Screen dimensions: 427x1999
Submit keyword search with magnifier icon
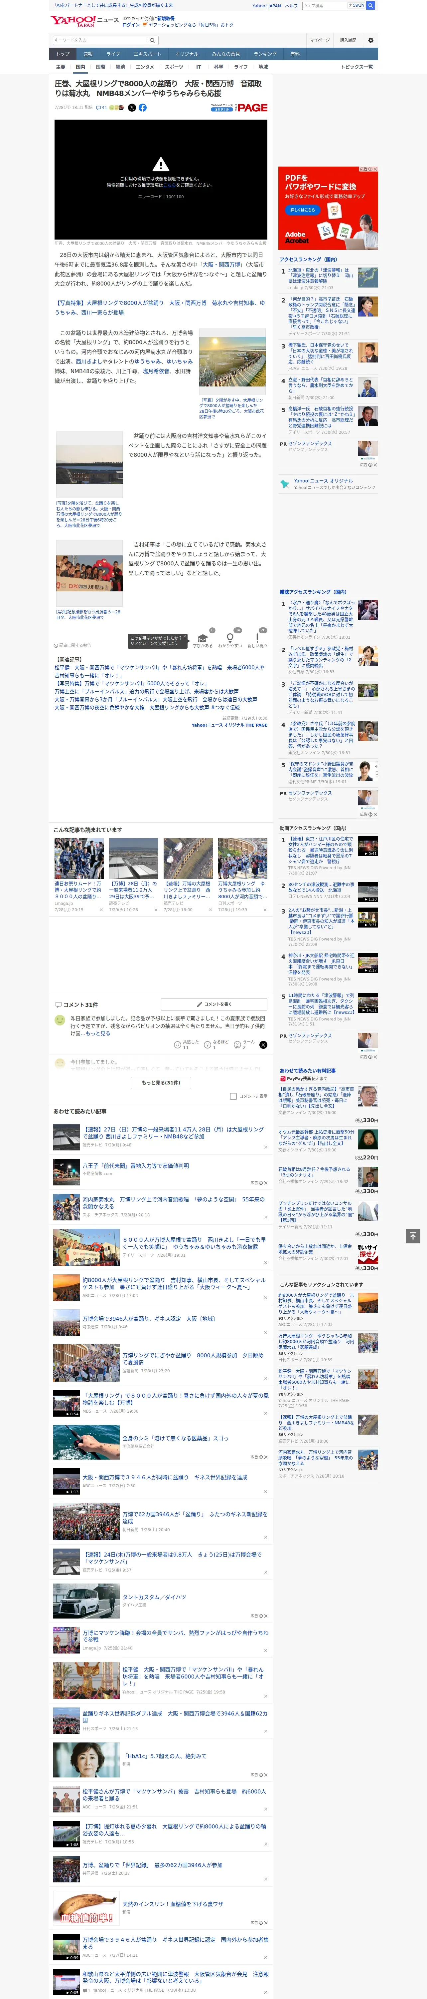(153, 40)
